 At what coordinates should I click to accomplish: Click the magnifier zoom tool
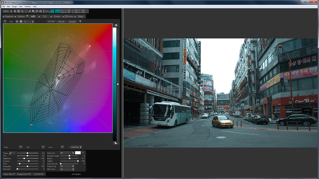(33, 11)
